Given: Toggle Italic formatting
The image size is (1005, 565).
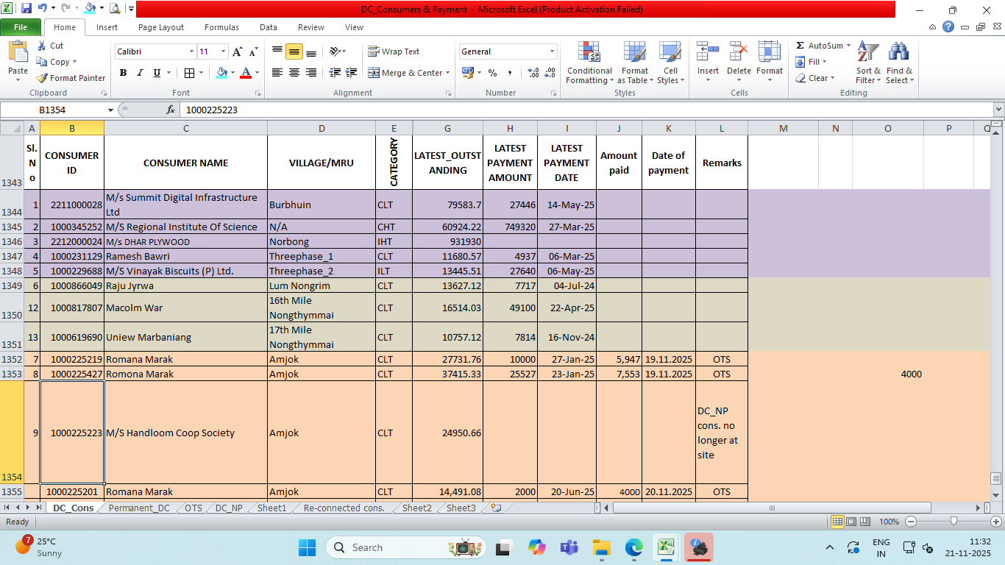Looking at the screenshot, I should [x=140, y=73].
